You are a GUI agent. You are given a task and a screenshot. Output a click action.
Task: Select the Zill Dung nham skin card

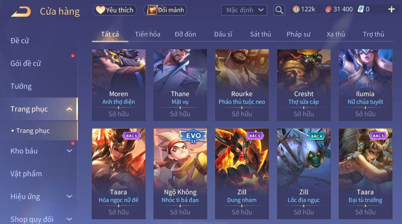click(242, 174)
